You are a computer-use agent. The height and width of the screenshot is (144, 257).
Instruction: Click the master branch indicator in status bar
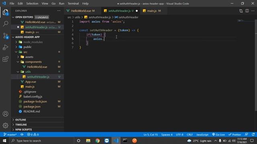(x=10, y=134)
